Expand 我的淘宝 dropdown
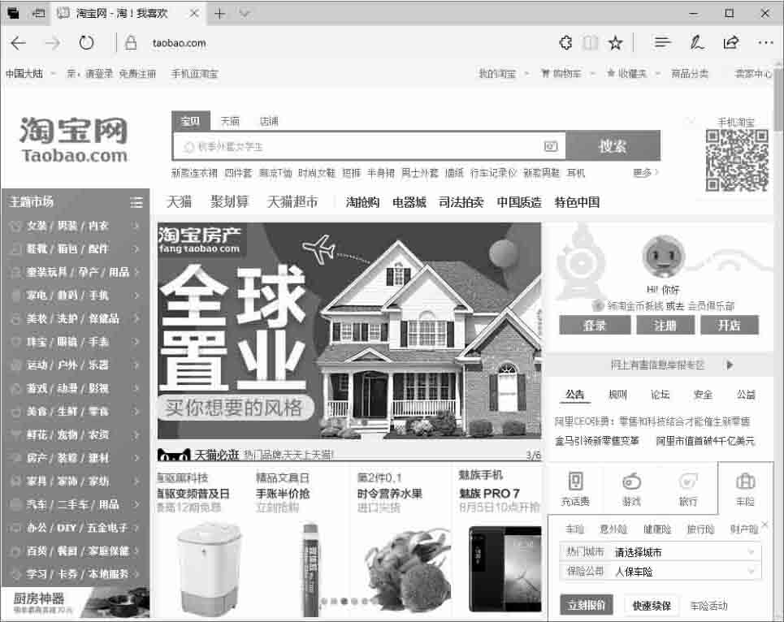The image size is (784, 622). [x=526, y=74]
